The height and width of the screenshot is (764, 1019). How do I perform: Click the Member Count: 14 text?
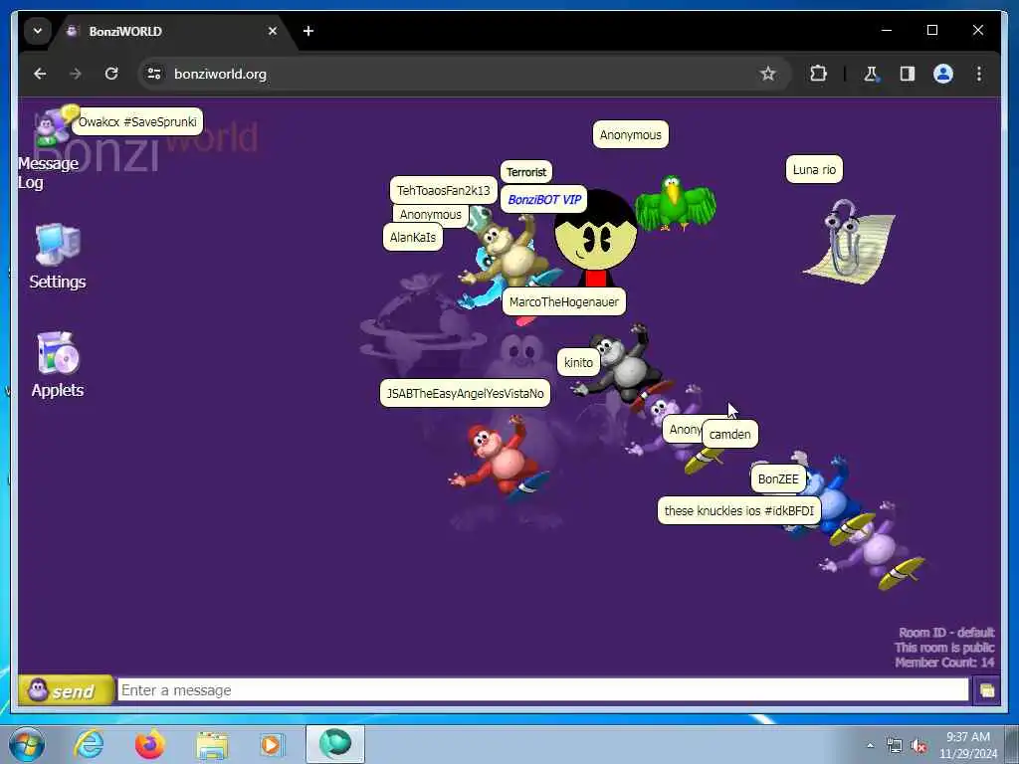tap(944, 662)
